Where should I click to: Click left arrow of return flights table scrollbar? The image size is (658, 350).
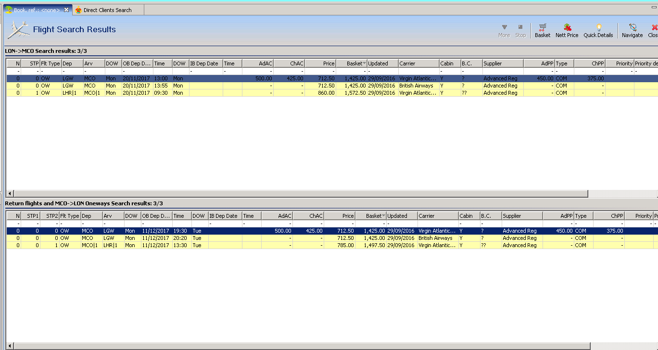tap(9, 346)
